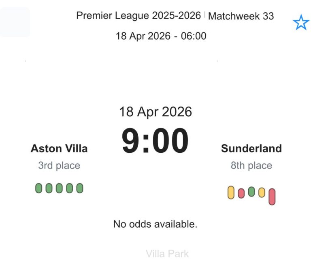
Task: Click Aston Villa's fourth green form indicator
Action: [70, 188]
